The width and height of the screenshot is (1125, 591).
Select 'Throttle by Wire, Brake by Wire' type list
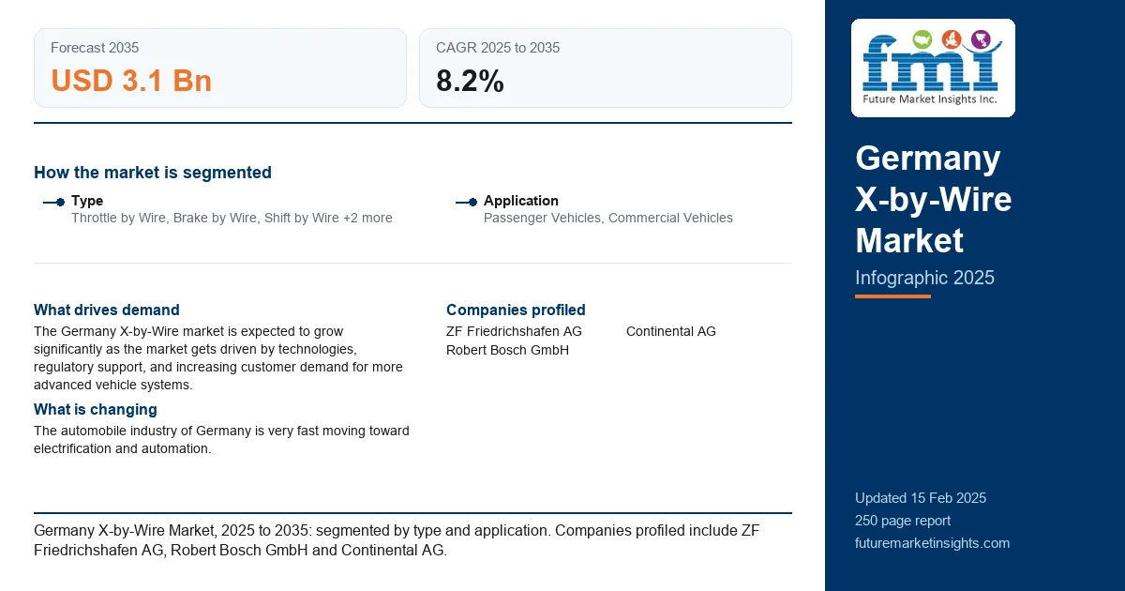point(232,218)
